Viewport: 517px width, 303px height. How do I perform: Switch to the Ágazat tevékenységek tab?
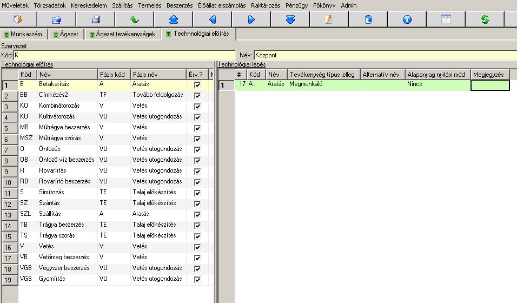pyautogui.click(x=122, y=34)
